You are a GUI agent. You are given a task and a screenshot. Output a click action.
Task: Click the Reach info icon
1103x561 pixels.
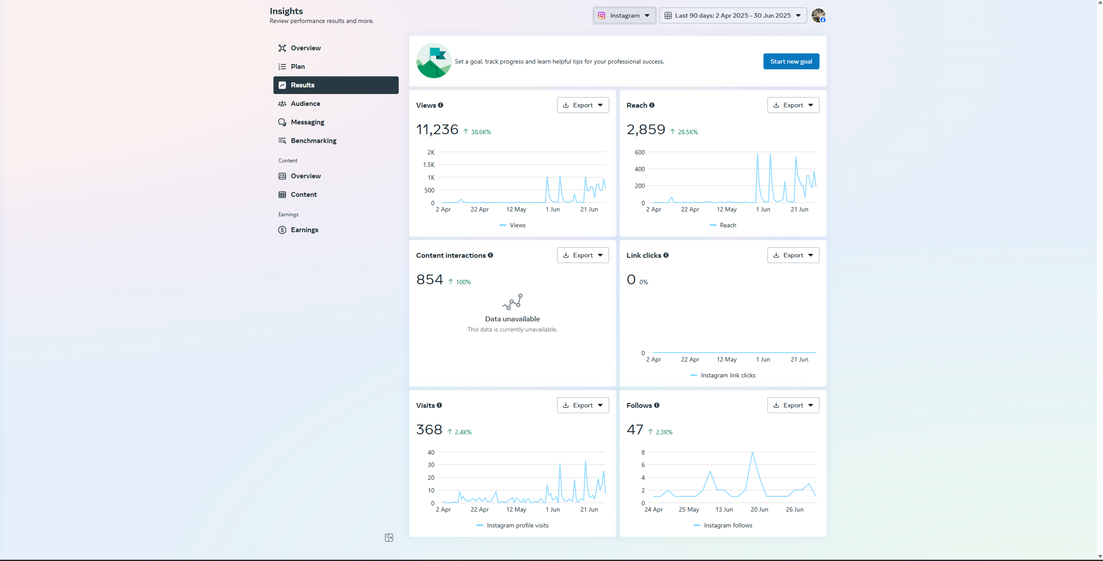click(652, 105)
